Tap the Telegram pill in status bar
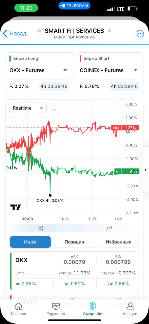149x324 pixels. [74, 6]
